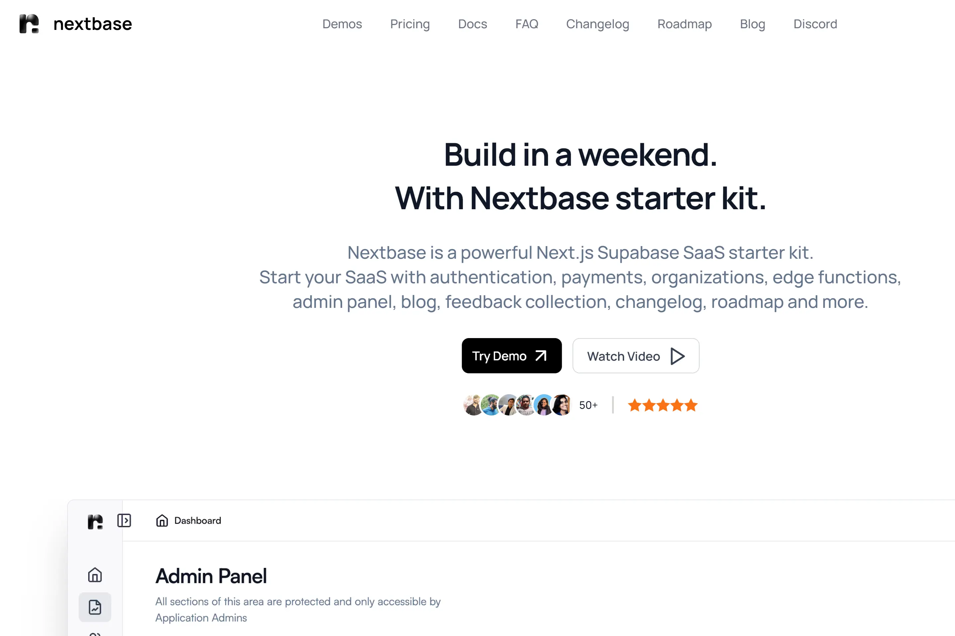Click the nextbase logo icon in header
The width and height of the screenshot is (955, 636).
coord(29,24)
